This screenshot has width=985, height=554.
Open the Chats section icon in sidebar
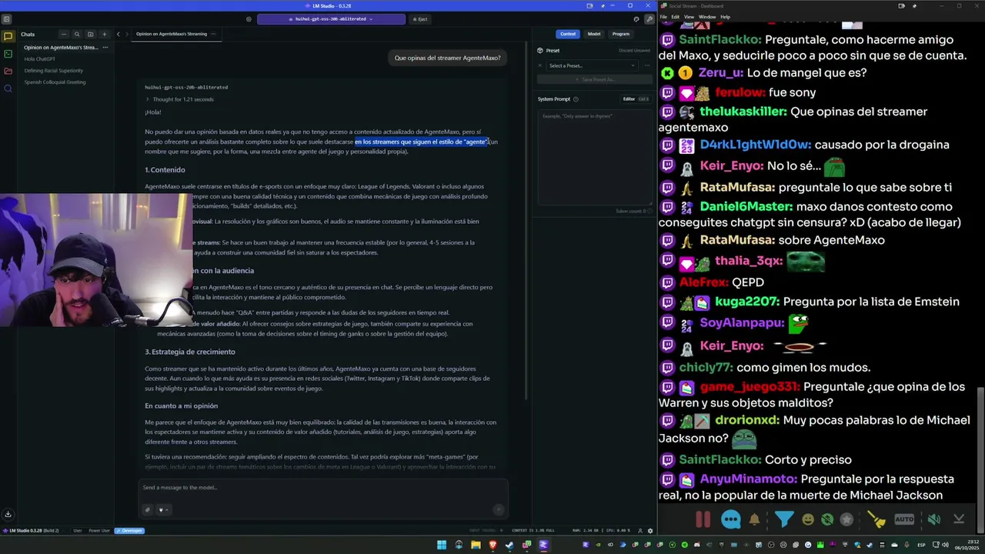pos(8,36)
